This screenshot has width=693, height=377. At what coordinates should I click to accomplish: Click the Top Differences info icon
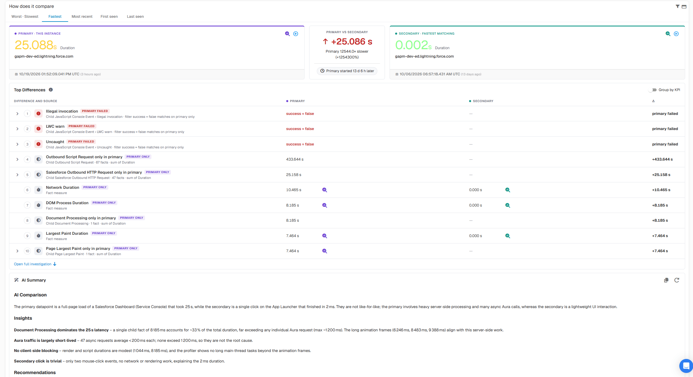(51, 90)
